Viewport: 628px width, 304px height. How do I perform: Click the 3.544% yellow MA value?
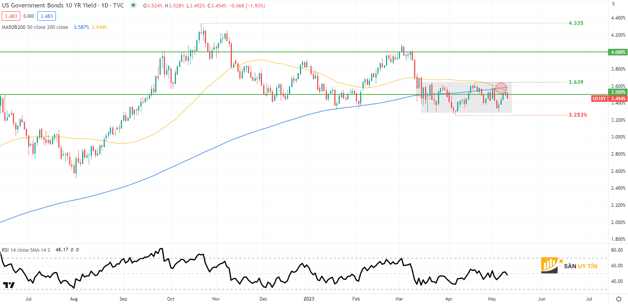coord(99,27)
